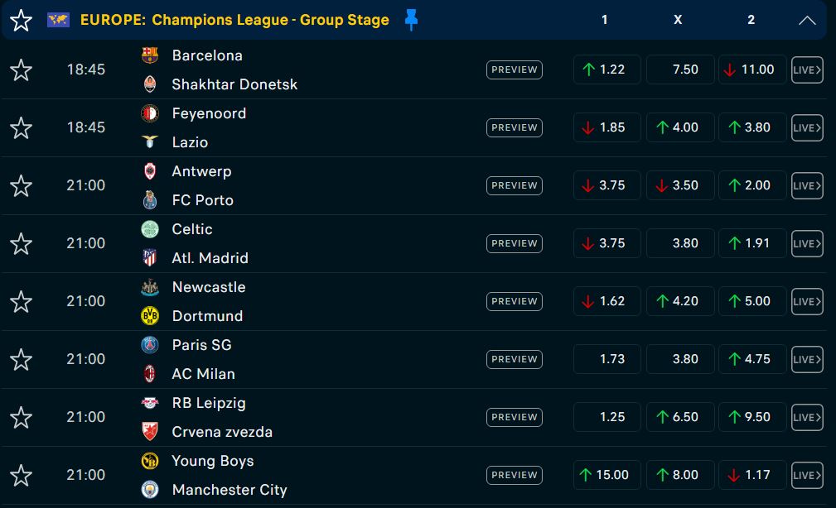
Task: Pick draw odds 6.50 for RB Leipzig match
Action: tap(679, 417)
